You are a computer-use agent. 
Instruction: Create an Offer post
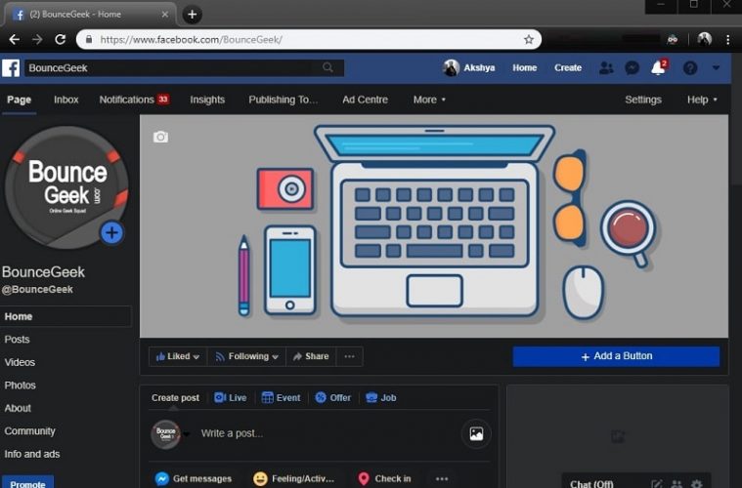333,398
